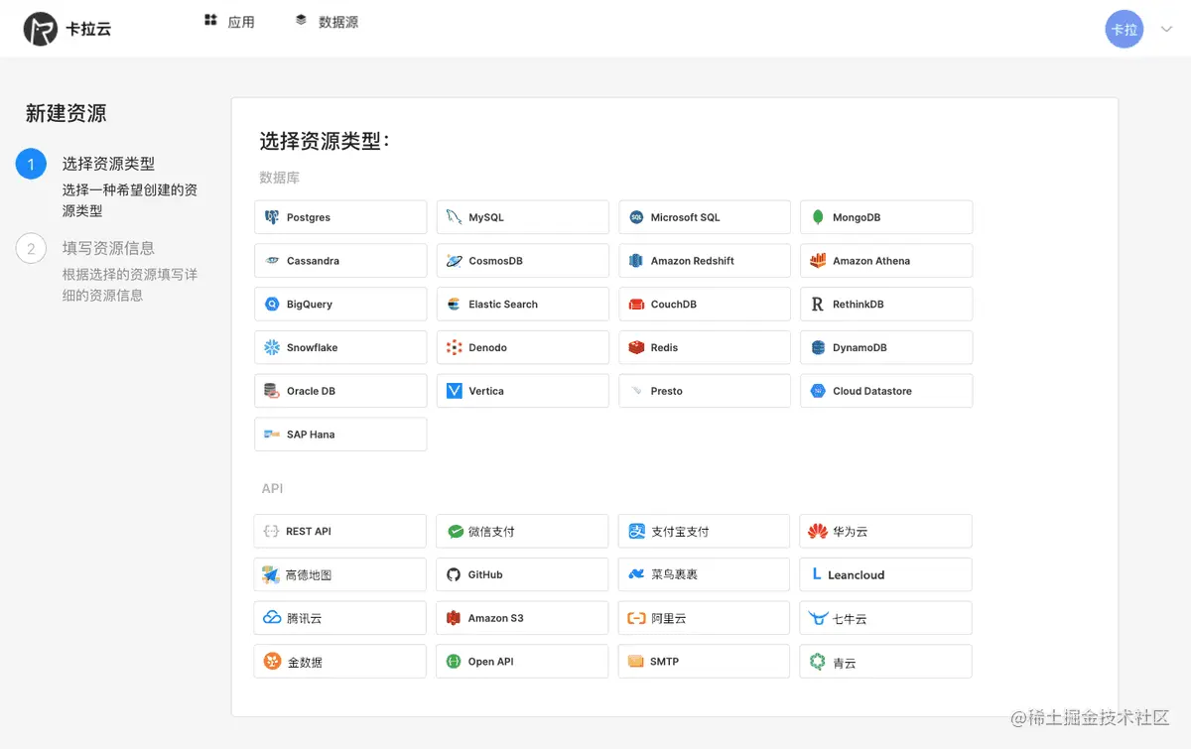Select the Oracle DB option
This screenshot has height=749, width=1191.
[339, 390]
